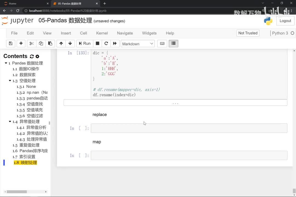
Task: Go back with the browser back arrow
Action: click(5, 11)
